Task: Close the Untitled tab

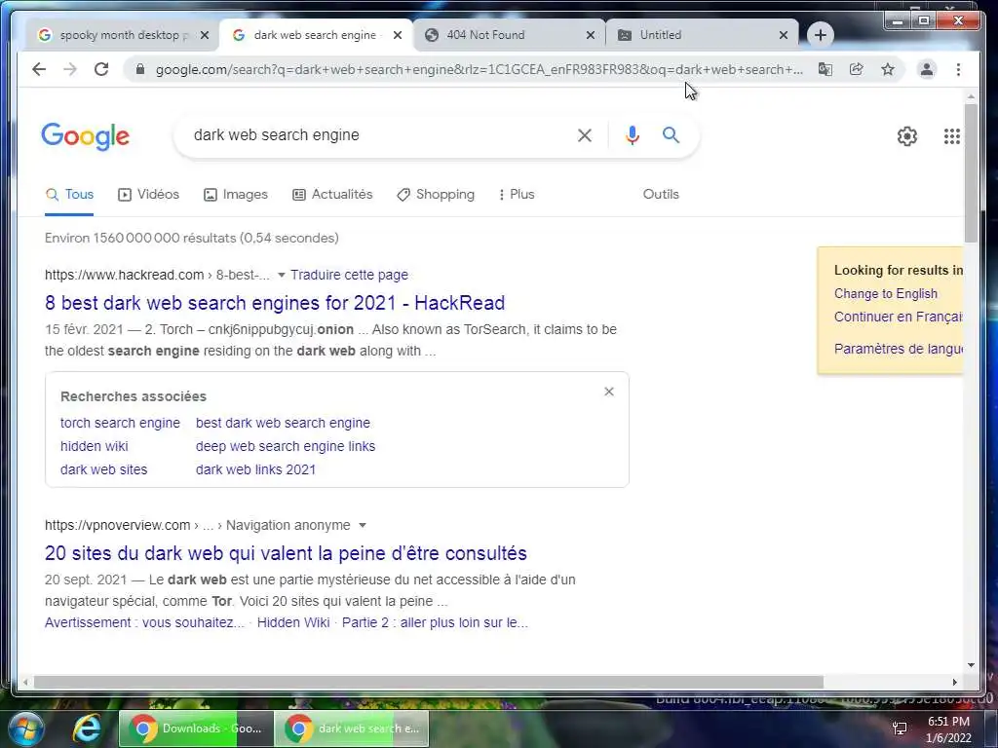Action: (x=784, y=35)
